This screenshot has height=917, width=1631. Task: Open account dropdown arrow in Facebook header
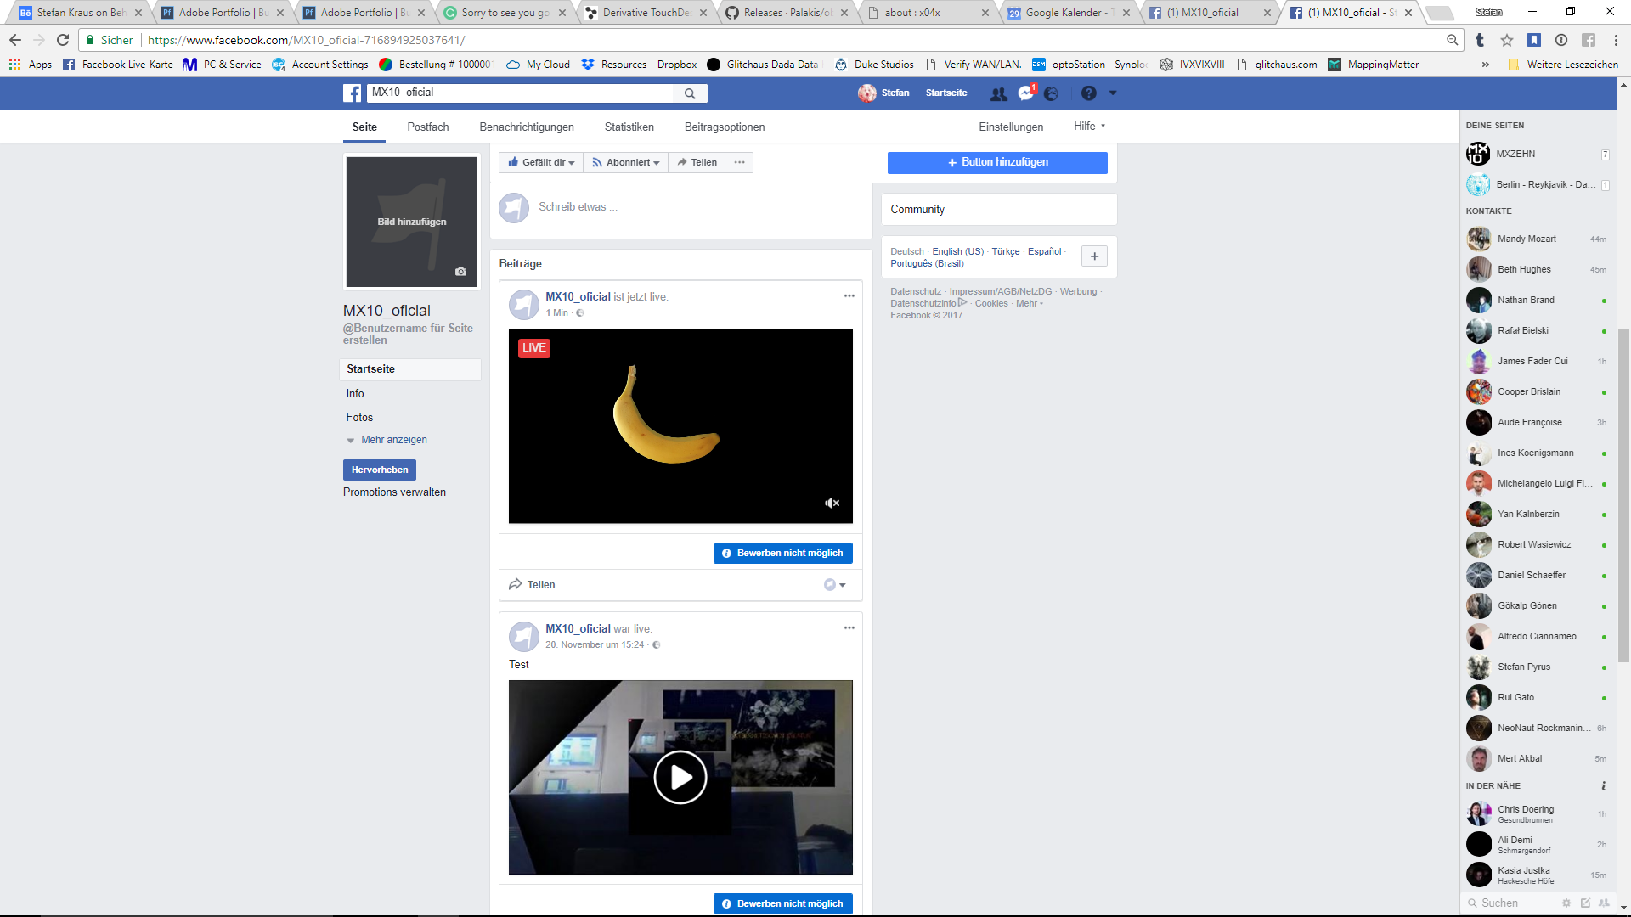[1113, 93]
